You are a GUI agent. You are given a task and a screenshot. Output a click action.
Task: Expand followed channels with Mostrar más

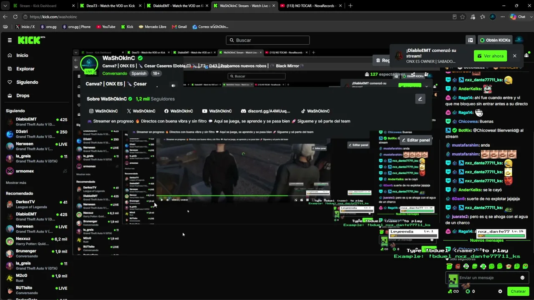[x=16, y=182]
